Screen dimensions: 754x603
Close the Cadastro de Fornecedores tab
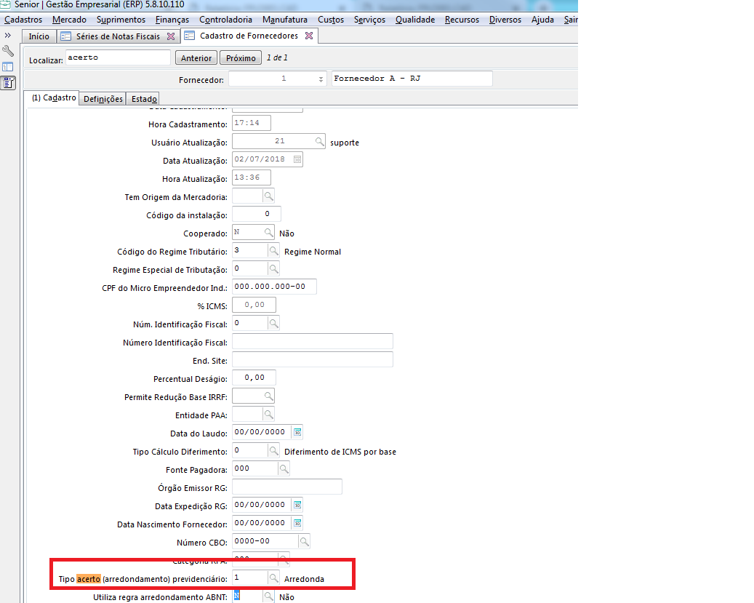point(308,36)
